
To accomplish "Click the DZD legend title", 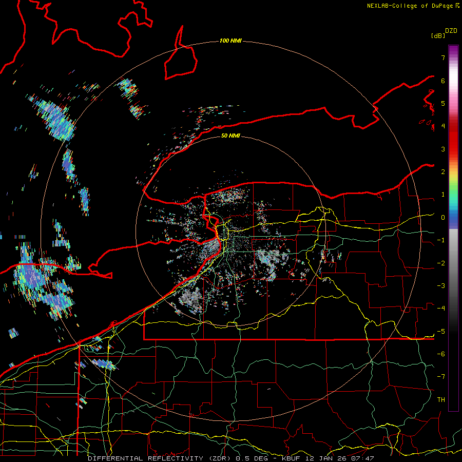I will [451, 31].
